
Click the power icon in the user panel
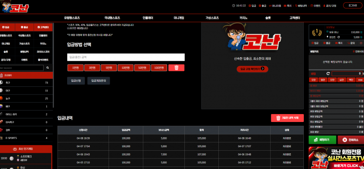pyautogui.click(x=361, y=43)
